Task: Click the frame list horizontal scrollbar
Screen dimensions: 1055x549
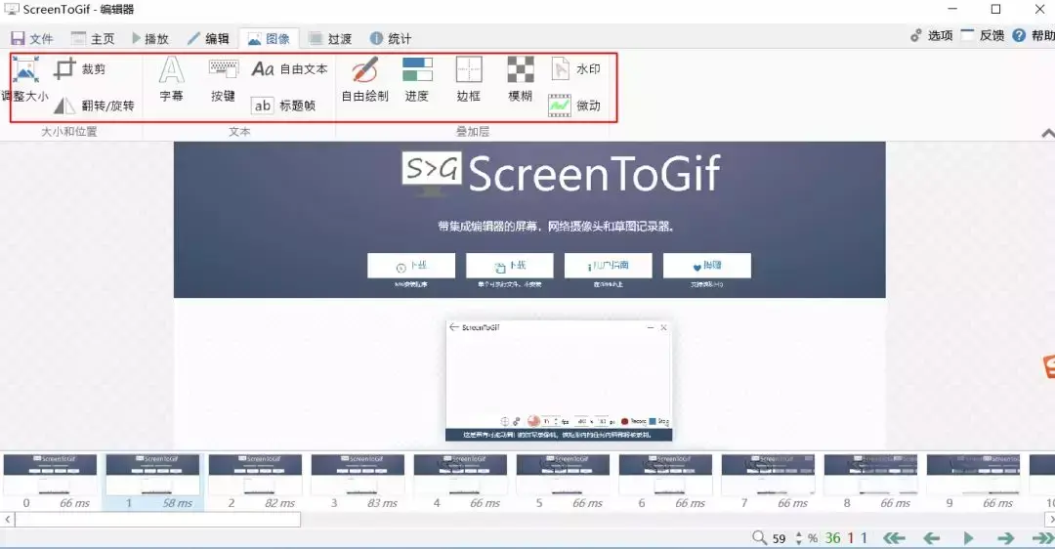Action: (157, 520)
